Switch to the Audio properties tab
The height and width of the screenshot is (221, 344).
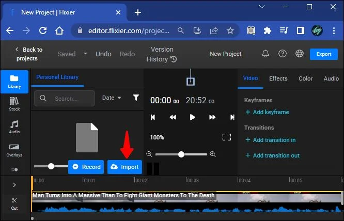tap(331, 78)
